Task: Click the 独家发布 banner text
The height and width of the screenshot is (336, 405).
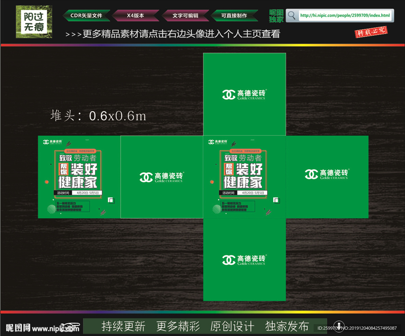Action: click(287, 326)
